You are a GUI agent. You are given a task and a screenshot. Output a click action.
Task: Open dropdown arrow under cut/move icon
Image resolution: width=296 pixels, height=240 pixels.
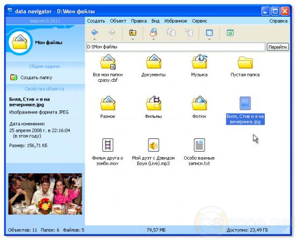[x=153, y=39]
